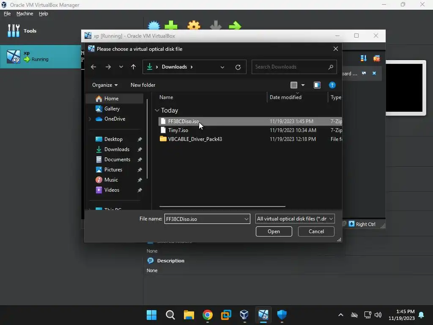Select Tools in VirtualBox Manager

(22, 30)
